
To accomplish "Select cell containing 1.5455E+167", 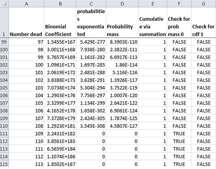I will [x=60, y=42].
